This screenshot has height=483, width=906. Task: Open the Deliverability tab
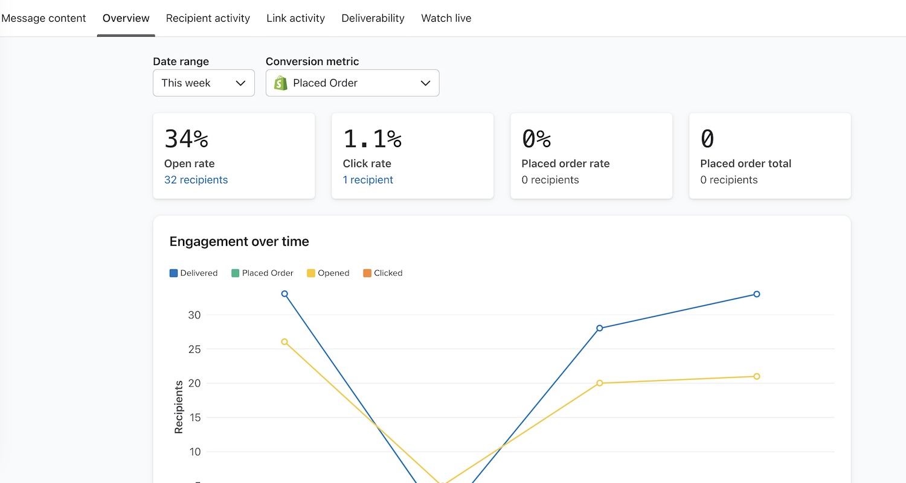373,18
